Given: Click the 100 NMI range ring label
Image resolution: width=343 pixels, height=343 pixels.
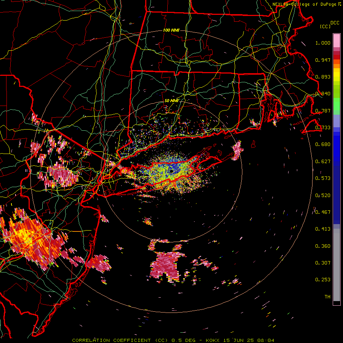Looking at the screenshot, I should tap(171, 30).
